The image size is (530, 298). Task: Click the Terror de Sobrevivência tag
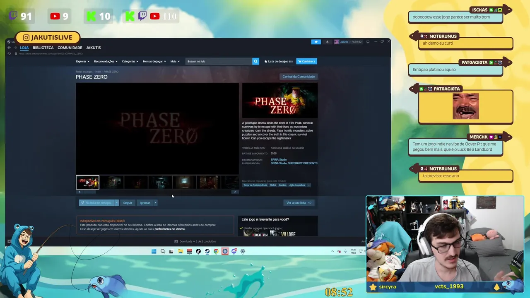255,185
